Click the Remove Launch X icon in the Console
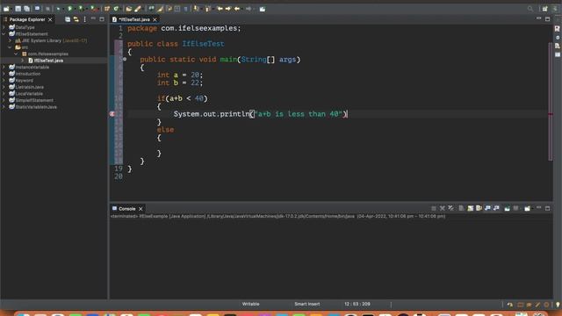The image size is (562, 316). 443,208
